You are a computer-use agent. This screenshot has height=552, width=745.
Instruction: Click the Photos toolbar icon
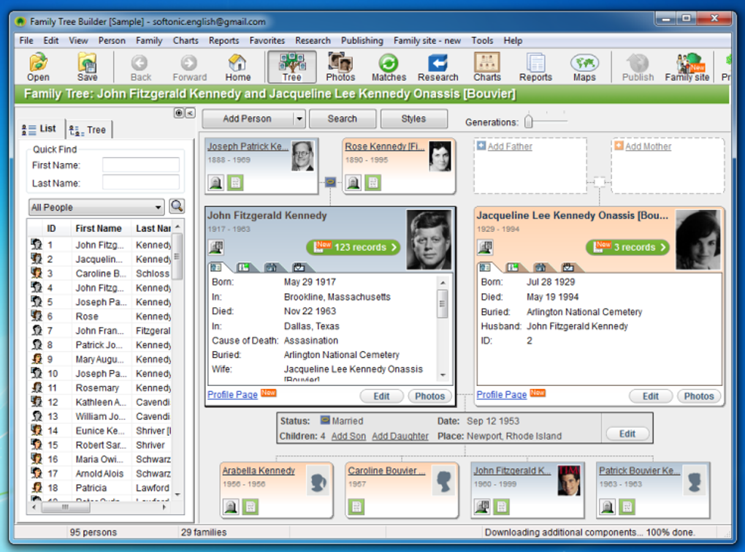[340, 67]
